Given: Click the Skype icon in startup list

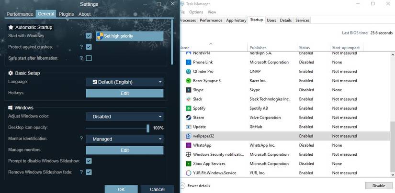Looking at the screenshot, I should click(189, 90).
